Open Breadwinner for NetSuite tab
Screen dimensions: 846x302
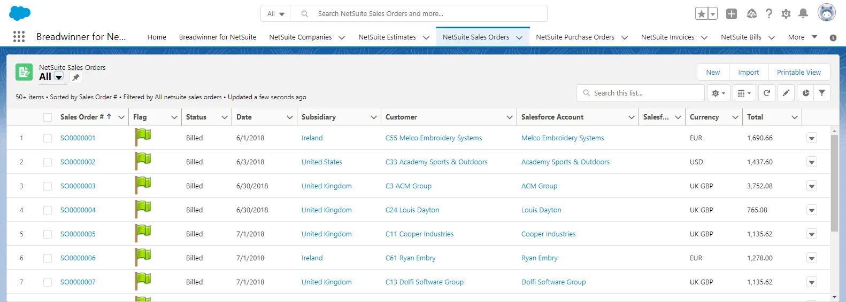(x=218, y=37)
